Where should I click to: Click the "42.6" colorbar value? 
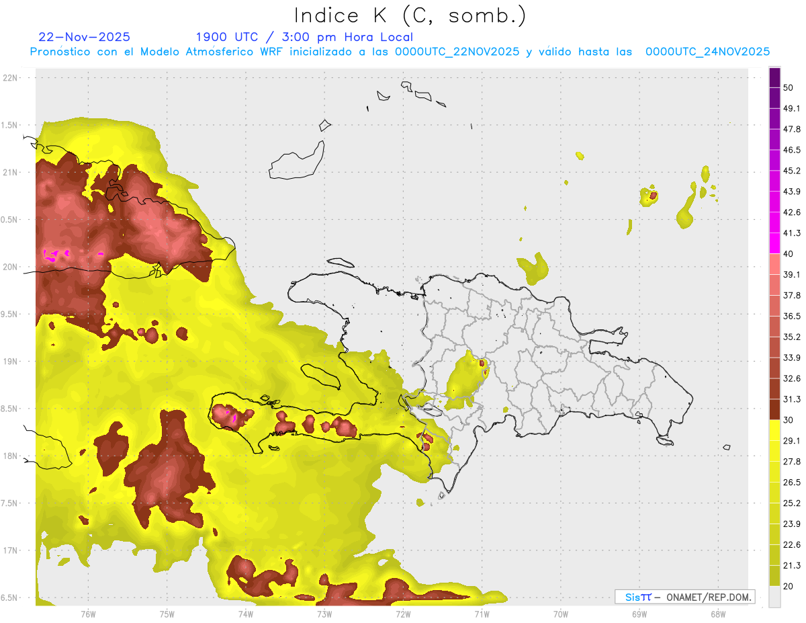click(x=792, y=212)
